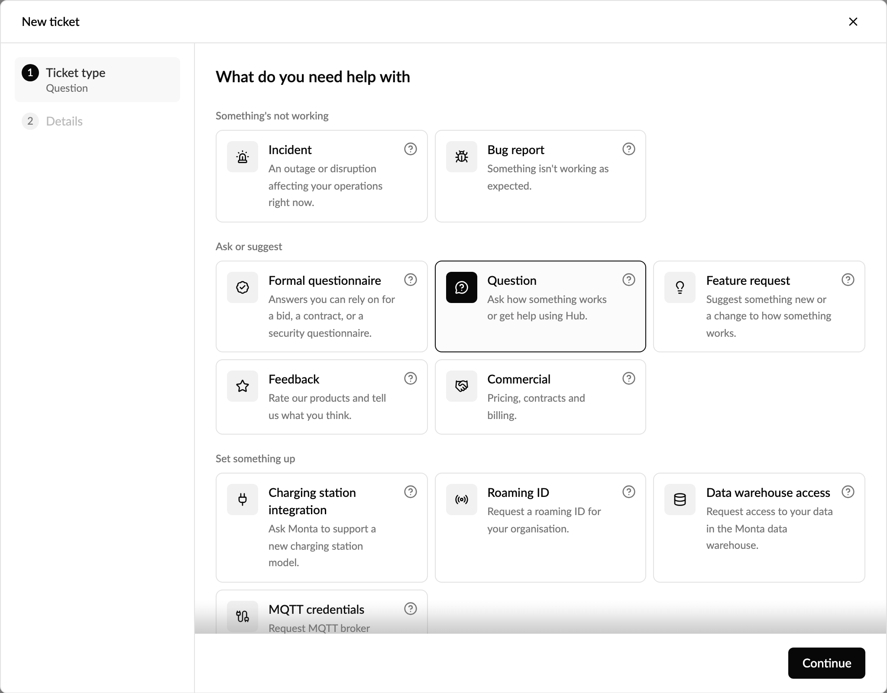Open help tooltip for Bug report
The width and height of the screenshot is (887, 693).
(629, 149)
